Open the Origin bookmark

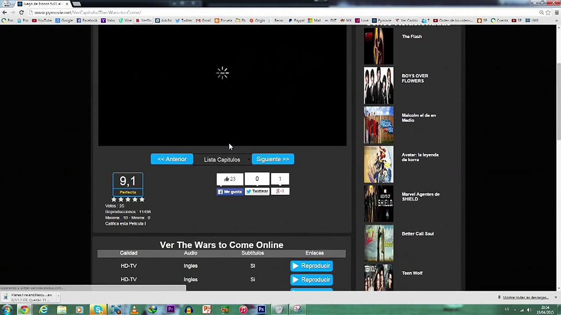tap(257, 21)
